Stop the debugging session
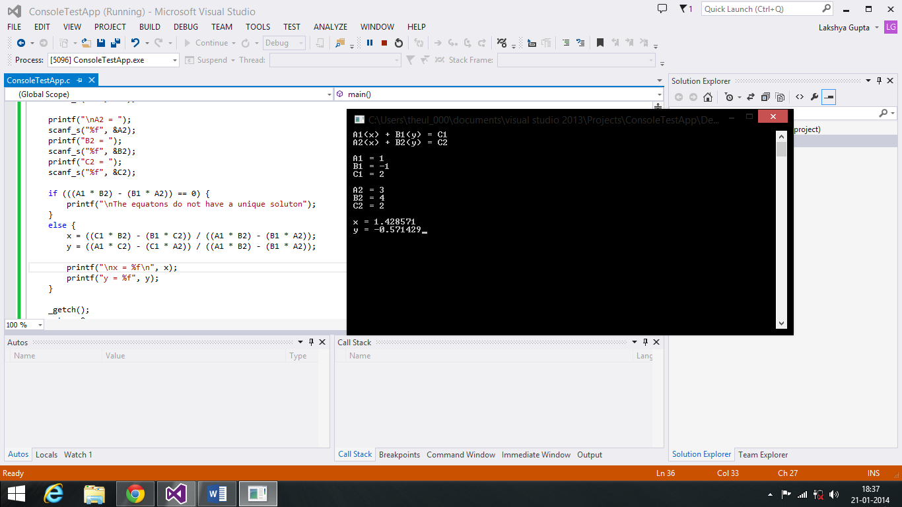The height and width of the screenshot is (507, 902). point(384,42)
